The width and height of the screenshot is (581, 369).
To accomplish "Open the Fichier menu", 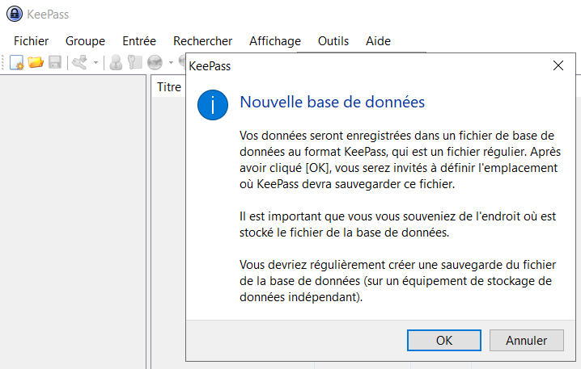I will pyautogui.click(x=31, y=41).
